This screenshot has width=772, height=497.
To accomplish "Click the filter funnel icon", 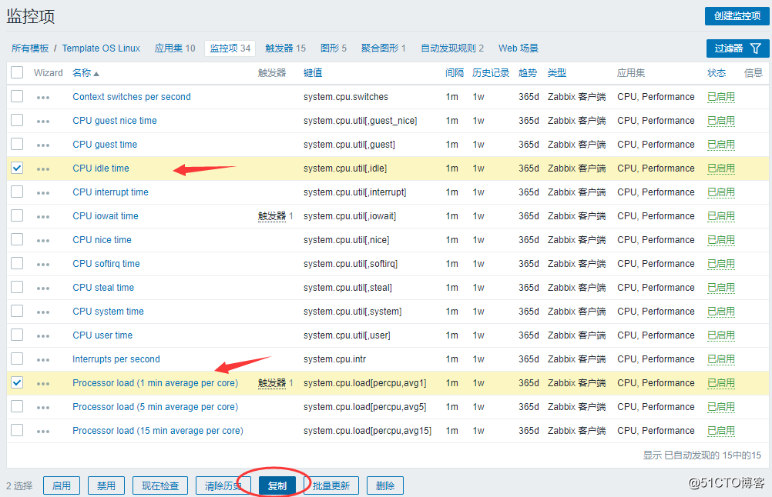I will [x=755, y=48].
